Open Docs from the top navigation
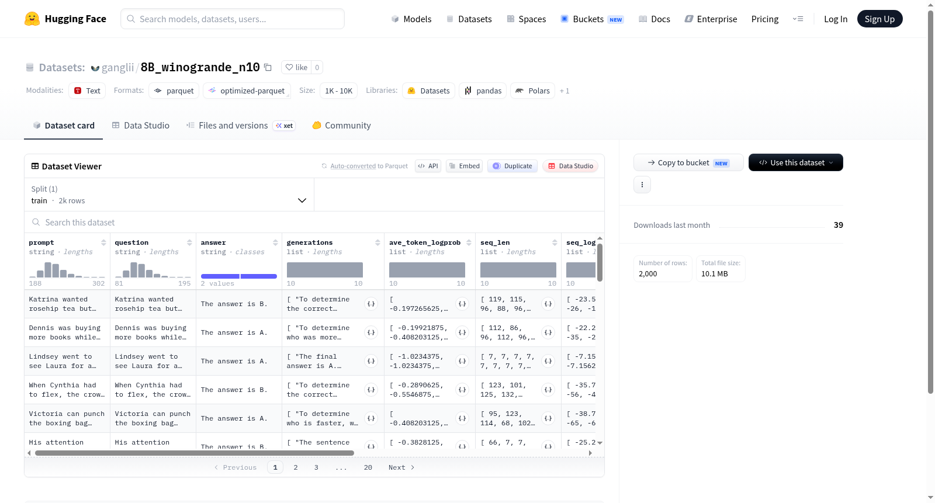 coord(654,19)
